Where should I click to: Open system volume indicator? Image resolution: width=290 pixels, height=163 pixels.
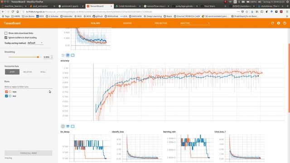pyautogui.click(x=260, y=2)
